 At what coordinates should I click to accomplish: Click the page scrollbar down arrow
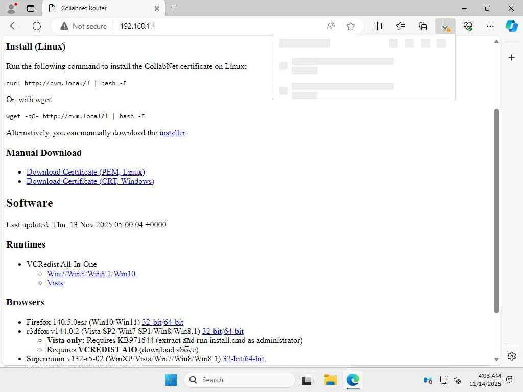pyautogui.click(x=496, y=359)
